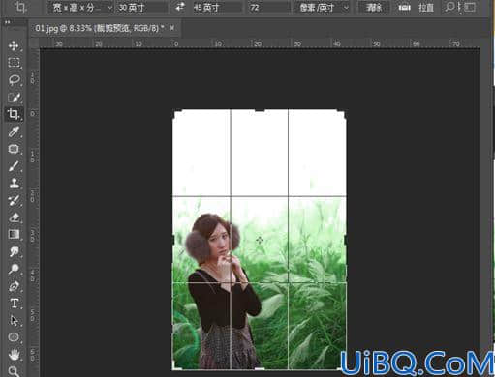Select the Hand tool

point(14,355)
